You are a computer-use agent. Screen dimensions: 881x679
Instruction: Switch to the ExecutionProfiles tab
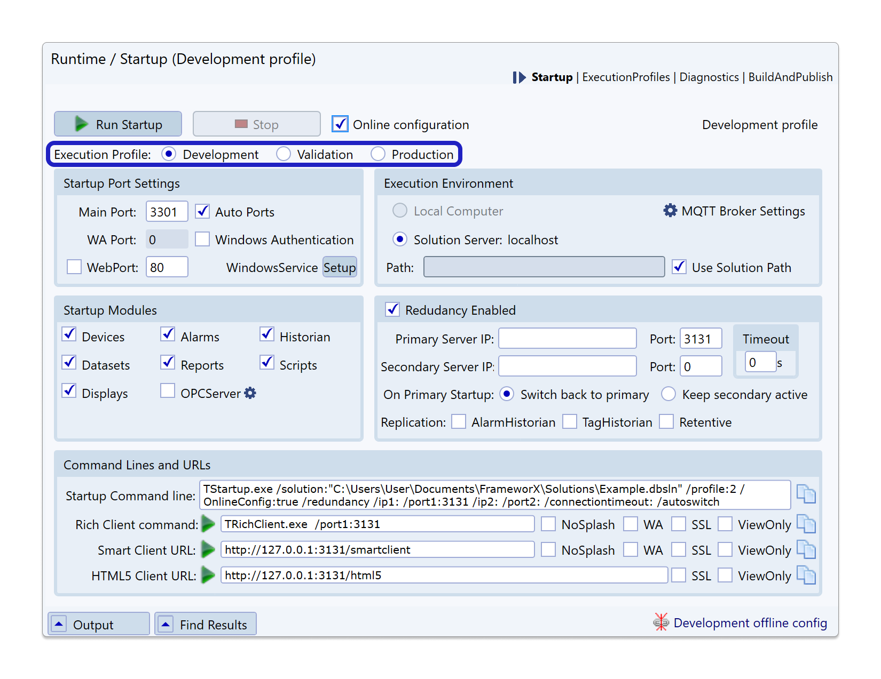click(626, 77)
